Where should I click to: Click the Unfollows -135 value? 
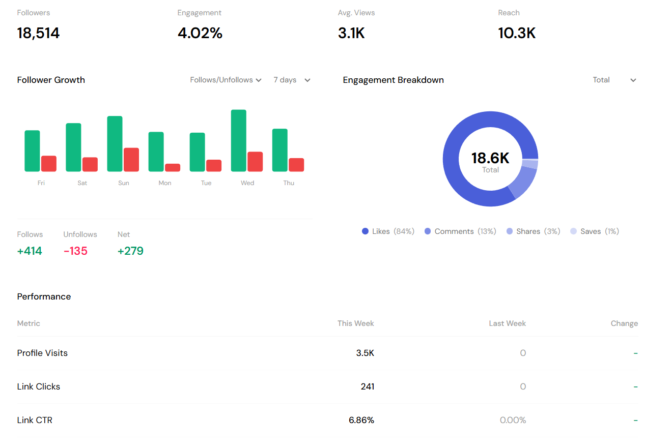(75, 251)
